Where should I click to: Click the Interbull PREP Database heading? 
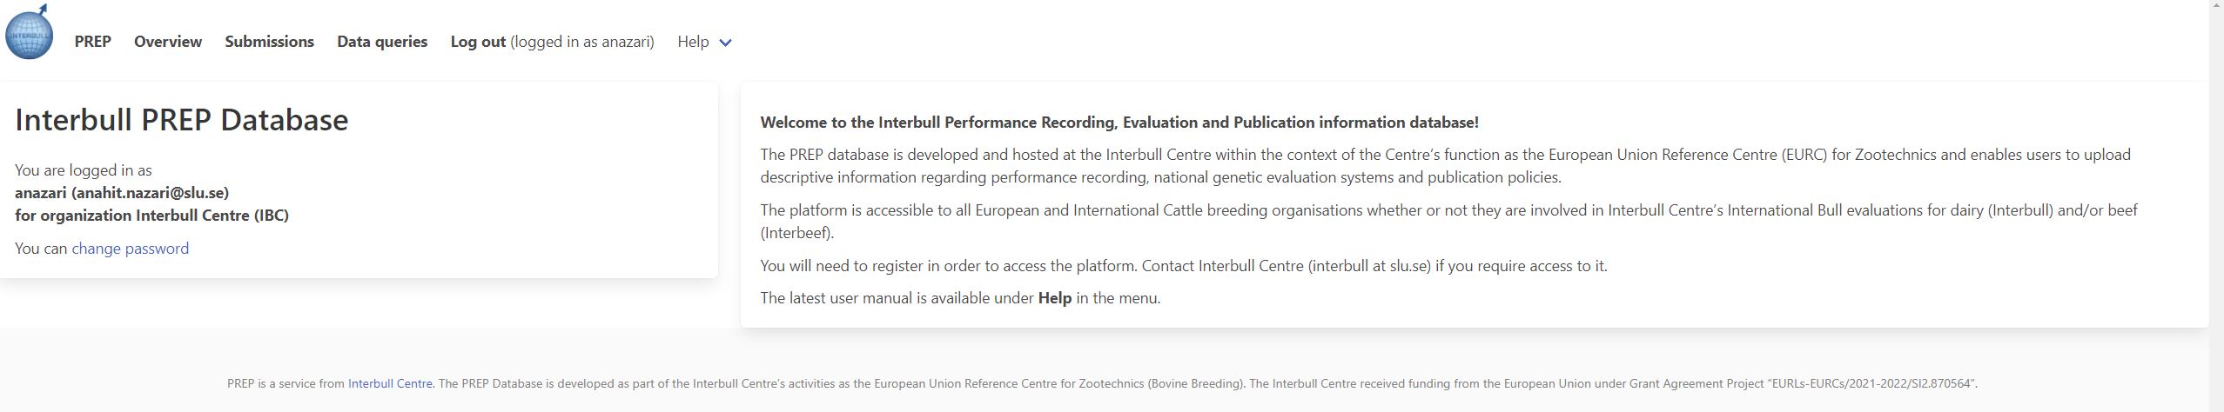coord(181,120)
